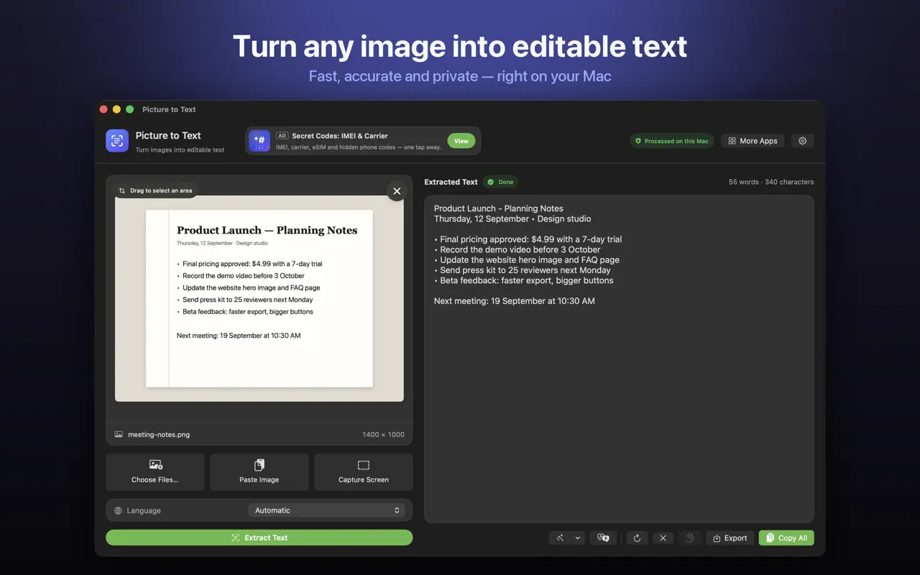The image size is (920, 575).
Task: Remove the loaded image with the round X
Action: (x=397, y=191)
